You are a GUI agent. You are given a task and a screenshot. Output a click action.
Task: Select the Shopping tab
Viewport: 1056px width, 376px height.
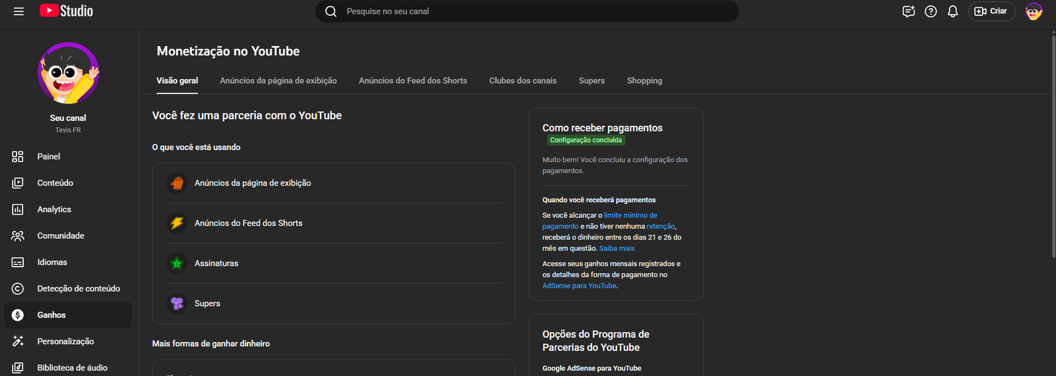(644, 81)
